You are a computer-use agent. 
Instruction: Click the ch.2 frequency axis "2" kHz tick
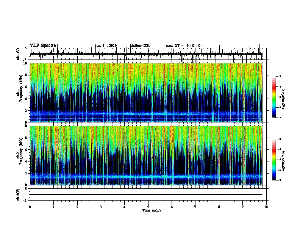tap(26, 173)
